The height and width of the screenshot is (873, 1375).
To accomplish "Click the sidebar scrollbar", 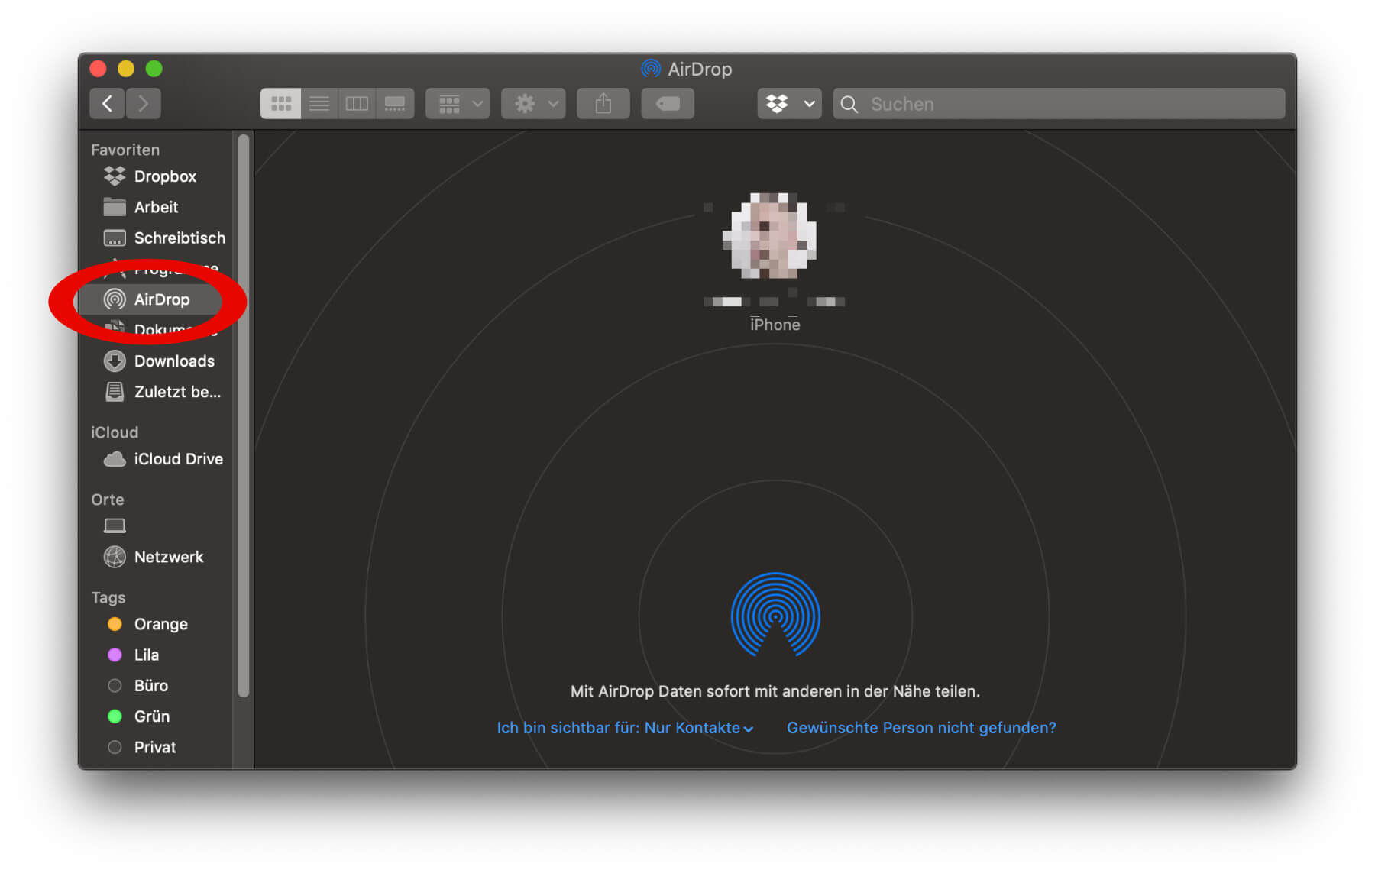I will (243, 416).
